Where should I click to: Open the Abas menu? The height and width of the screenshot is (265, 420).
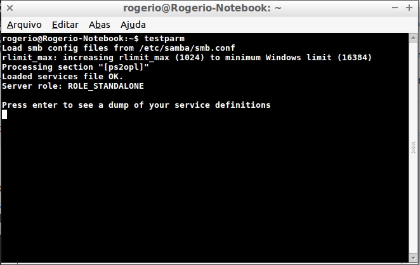coord(100,25)
